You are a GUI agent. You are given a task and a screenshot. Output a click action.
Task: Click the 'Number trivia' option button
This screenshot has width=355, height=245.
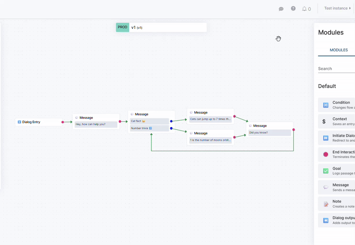coord(149,128)
